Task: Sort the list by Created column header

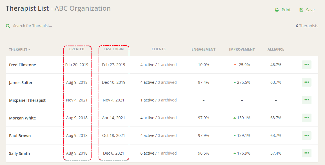Action: (x=77, y=49)
